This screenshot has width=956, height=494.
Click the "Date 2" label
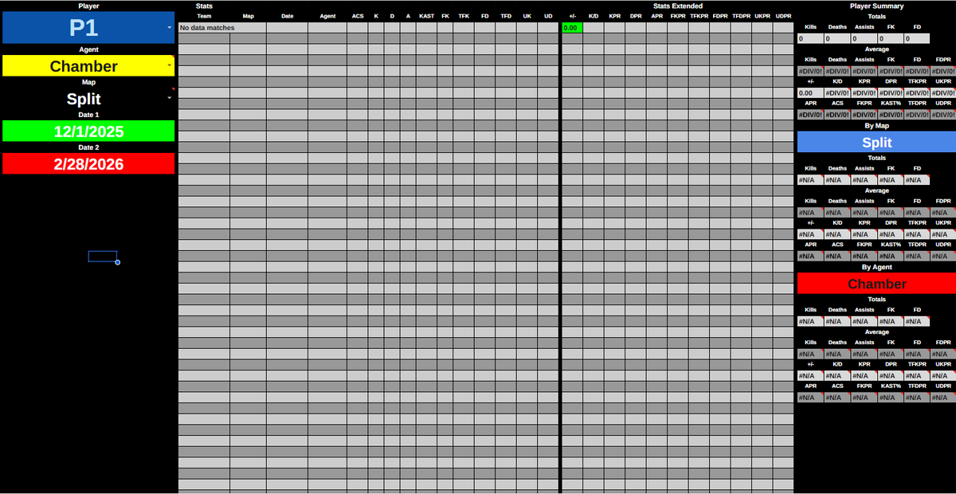88,147
